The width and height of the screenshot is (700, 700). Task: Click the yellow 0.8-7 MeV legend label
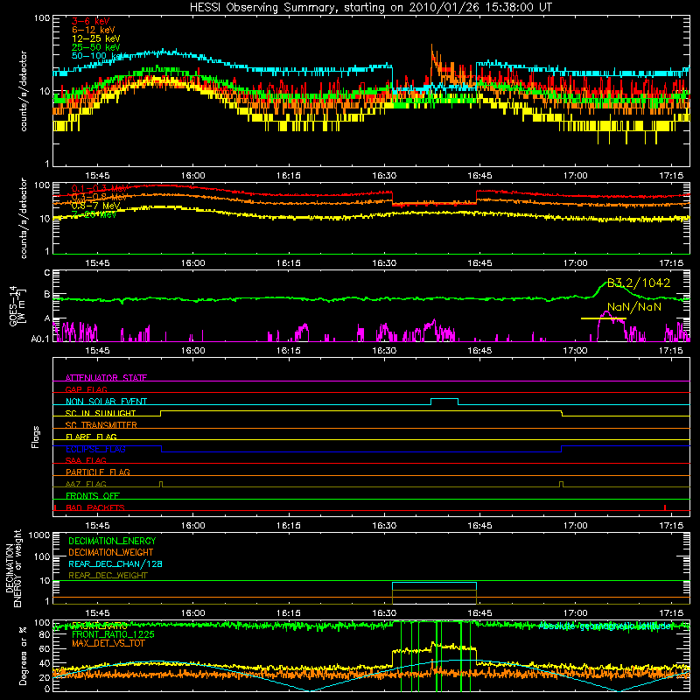pyautogui.click(x=95, y=206)
